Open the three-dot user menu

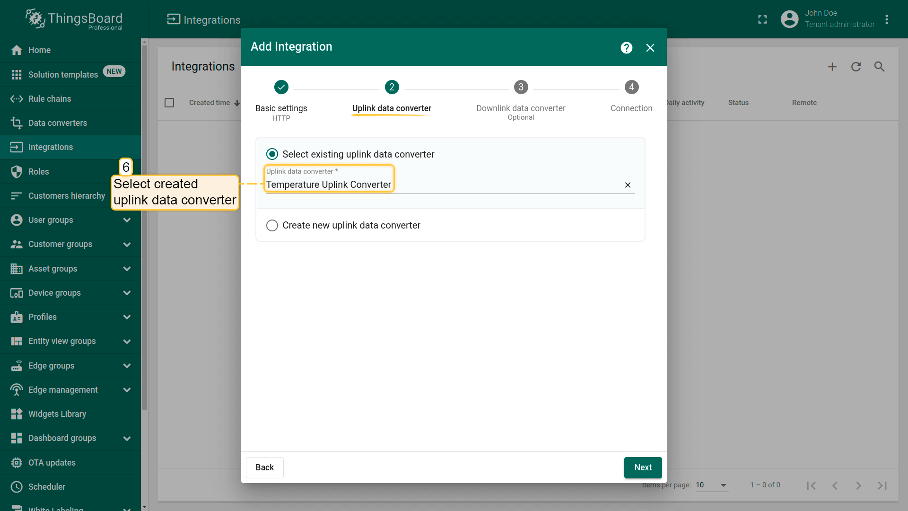tap(887, 19)
